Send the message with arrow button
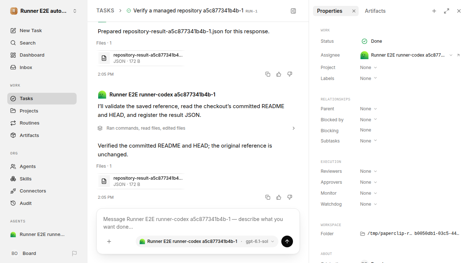Image resolution: width=467 pixels, height=263 pixels. (x=287, y=241)
